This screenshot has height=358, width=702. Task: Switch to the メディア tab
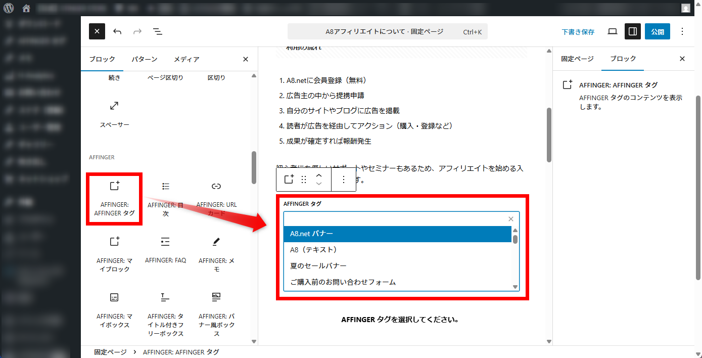[186, 59]
